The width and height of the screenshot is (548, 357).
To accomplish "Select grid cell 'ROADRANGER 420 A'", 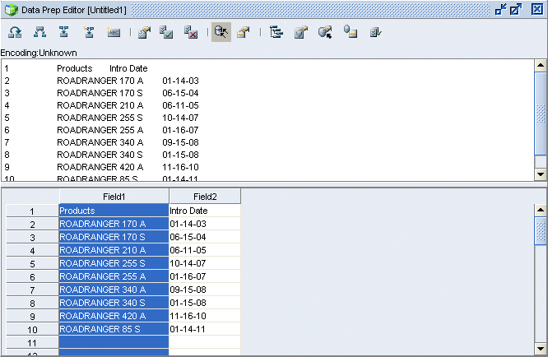I will point(114,316).
